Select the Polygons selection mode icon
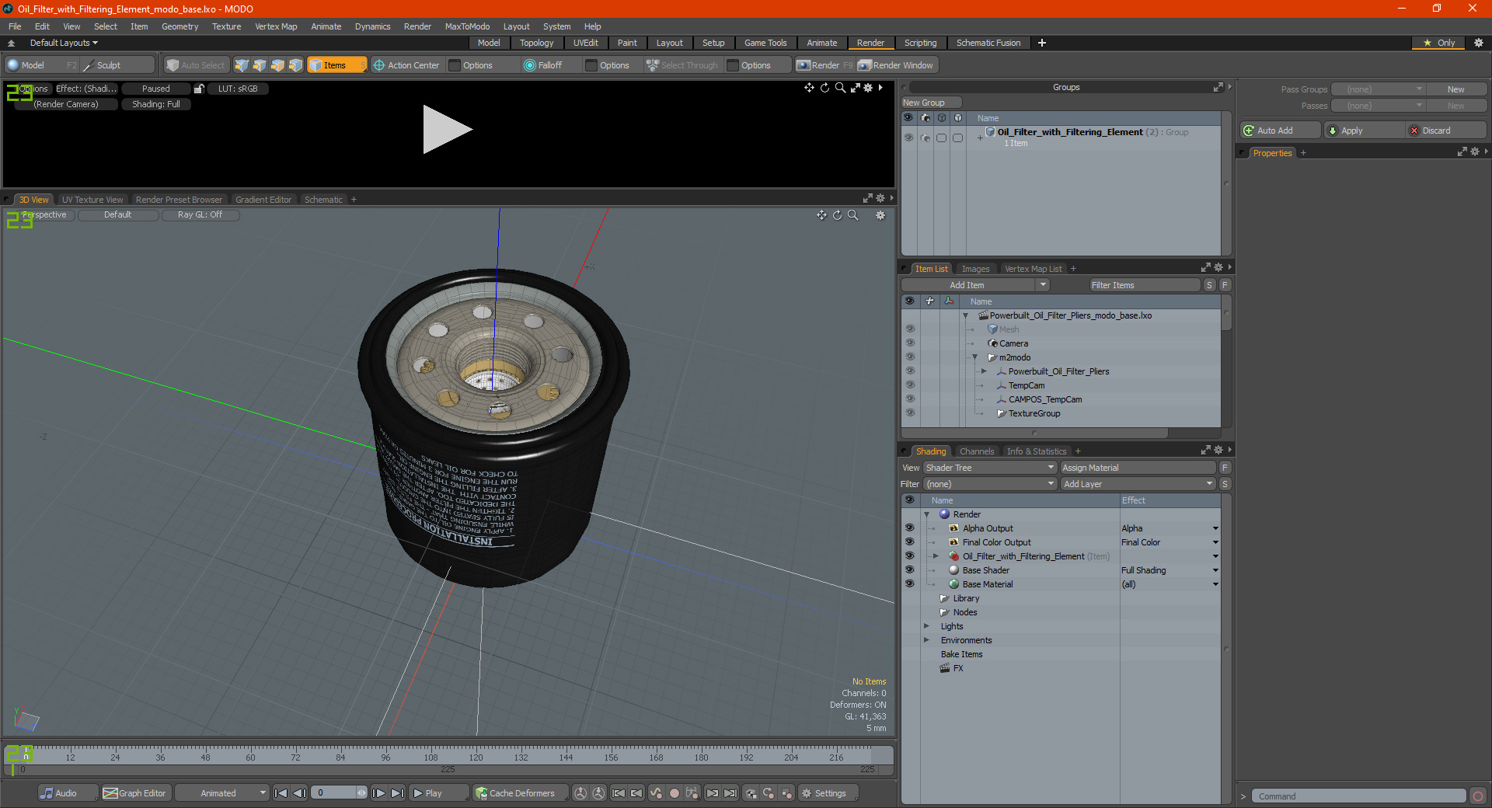 pos(277,65)
